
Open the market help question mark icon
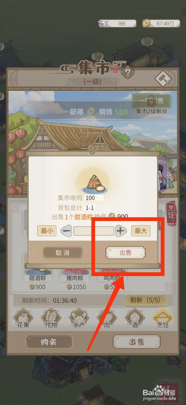pos(128,73)
